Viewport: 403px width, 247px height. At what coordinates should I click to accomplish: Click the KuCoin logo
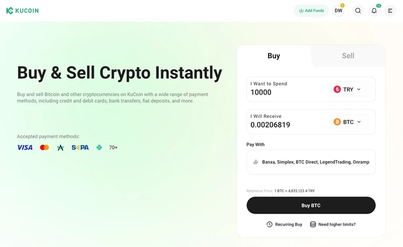pyautogui.click(x=22, y=10)
